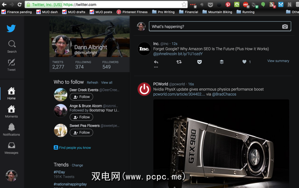
Task: Open the PCWorld profile avatar
Action: click(144, 89)
